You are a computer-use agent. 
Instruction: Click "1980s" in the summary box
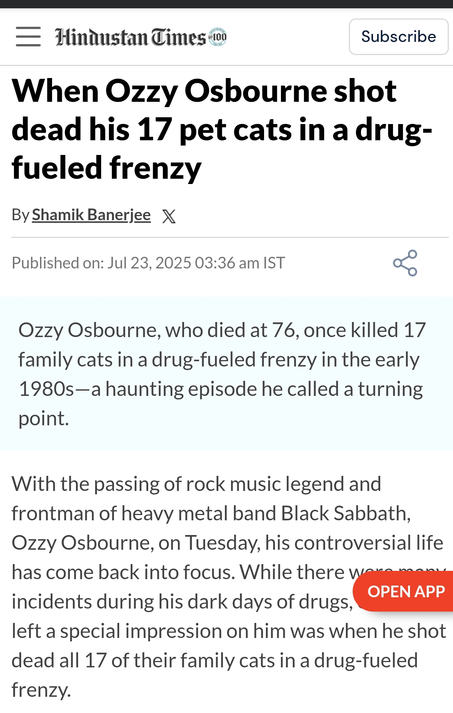(x=46, y=389)
